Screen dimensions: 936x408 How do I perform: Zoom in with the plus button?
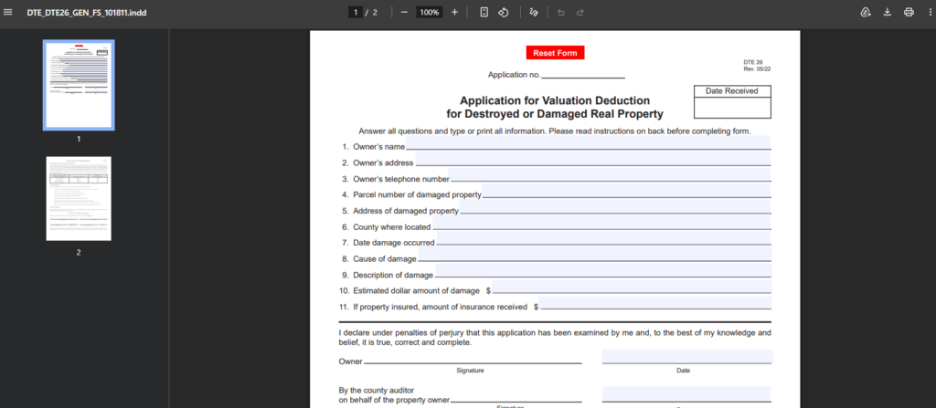point(454,12)
